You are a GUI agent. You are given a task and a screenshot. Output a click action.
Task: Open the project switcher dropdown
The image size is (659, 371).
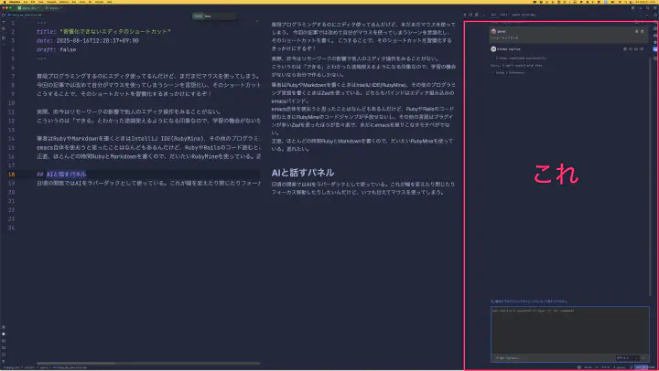point(28,8)
